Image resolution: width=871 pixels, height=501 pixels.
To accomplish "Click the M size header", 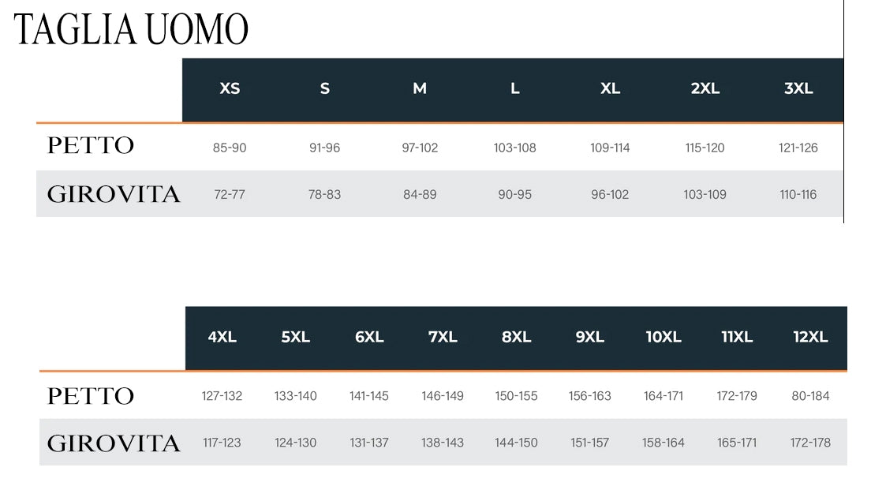I will click(420, 89).
